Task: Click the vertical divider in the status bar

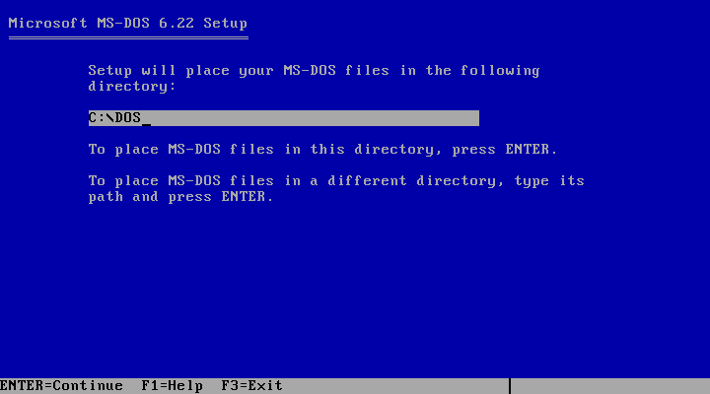Action: [510, 386]
